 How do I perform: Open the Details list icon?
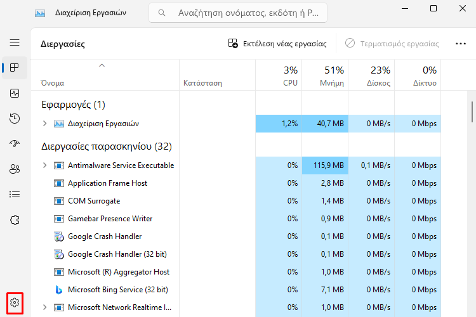(x=15, y=194)
